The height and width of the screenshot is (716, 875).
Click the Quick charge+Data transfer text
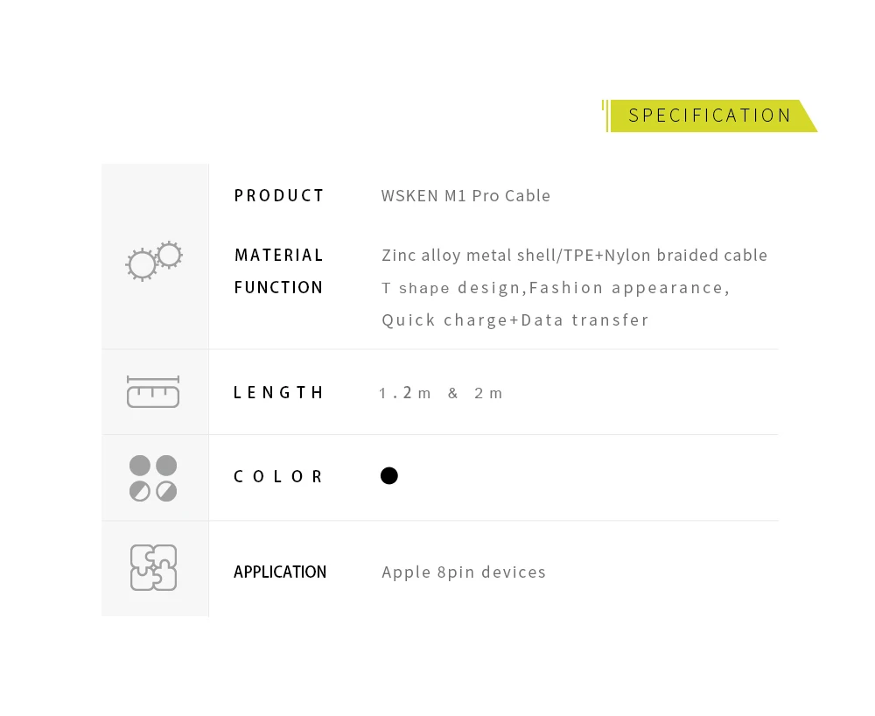pos(515,320)
